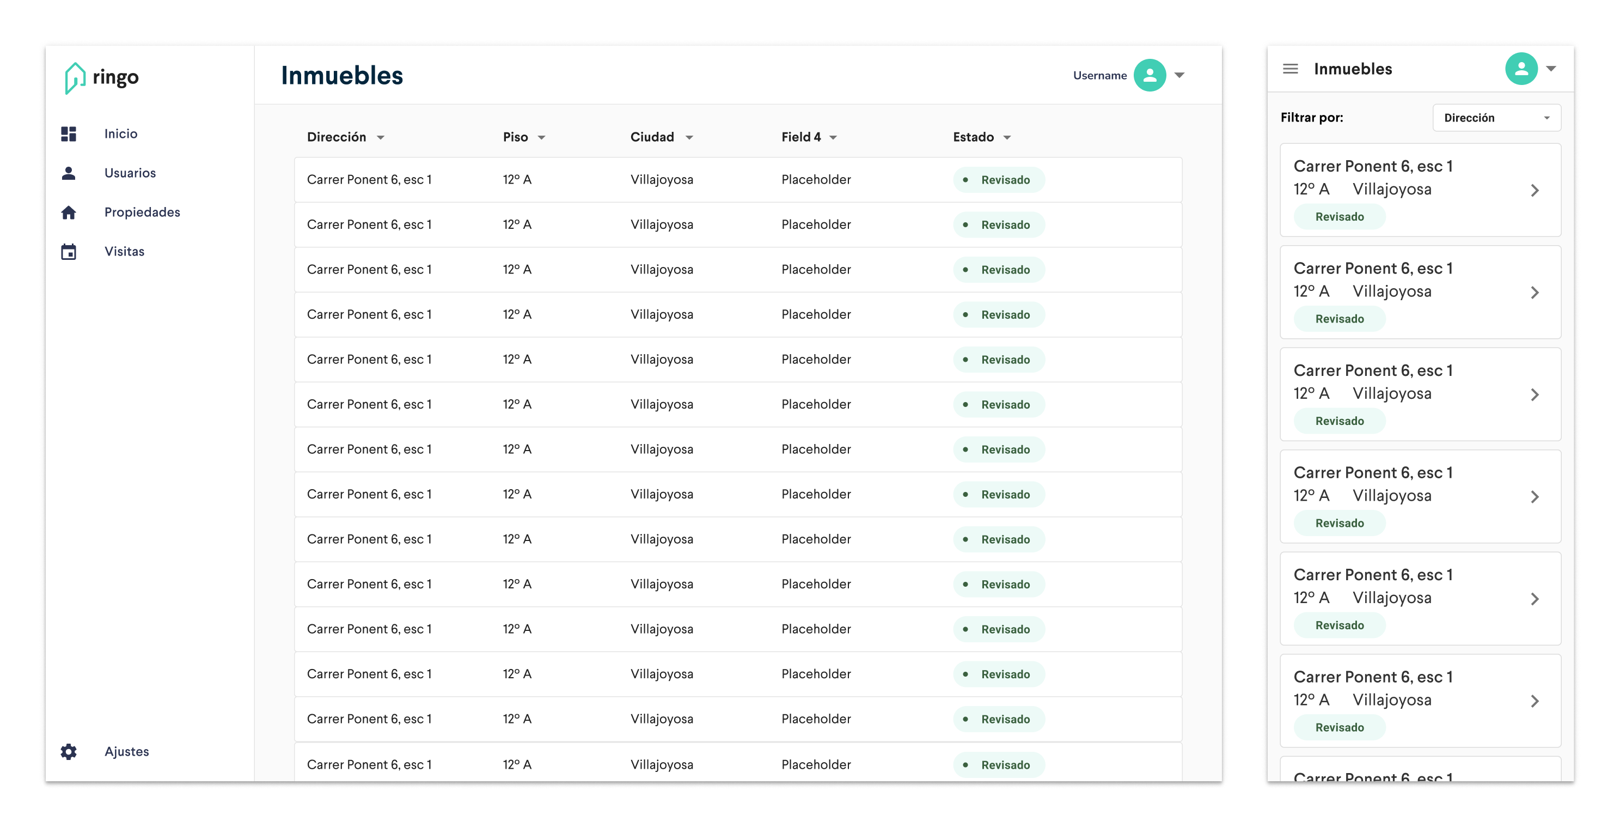Open the Visitas calendar icon
Screen dimensions: 1620x827
[69, 252]
